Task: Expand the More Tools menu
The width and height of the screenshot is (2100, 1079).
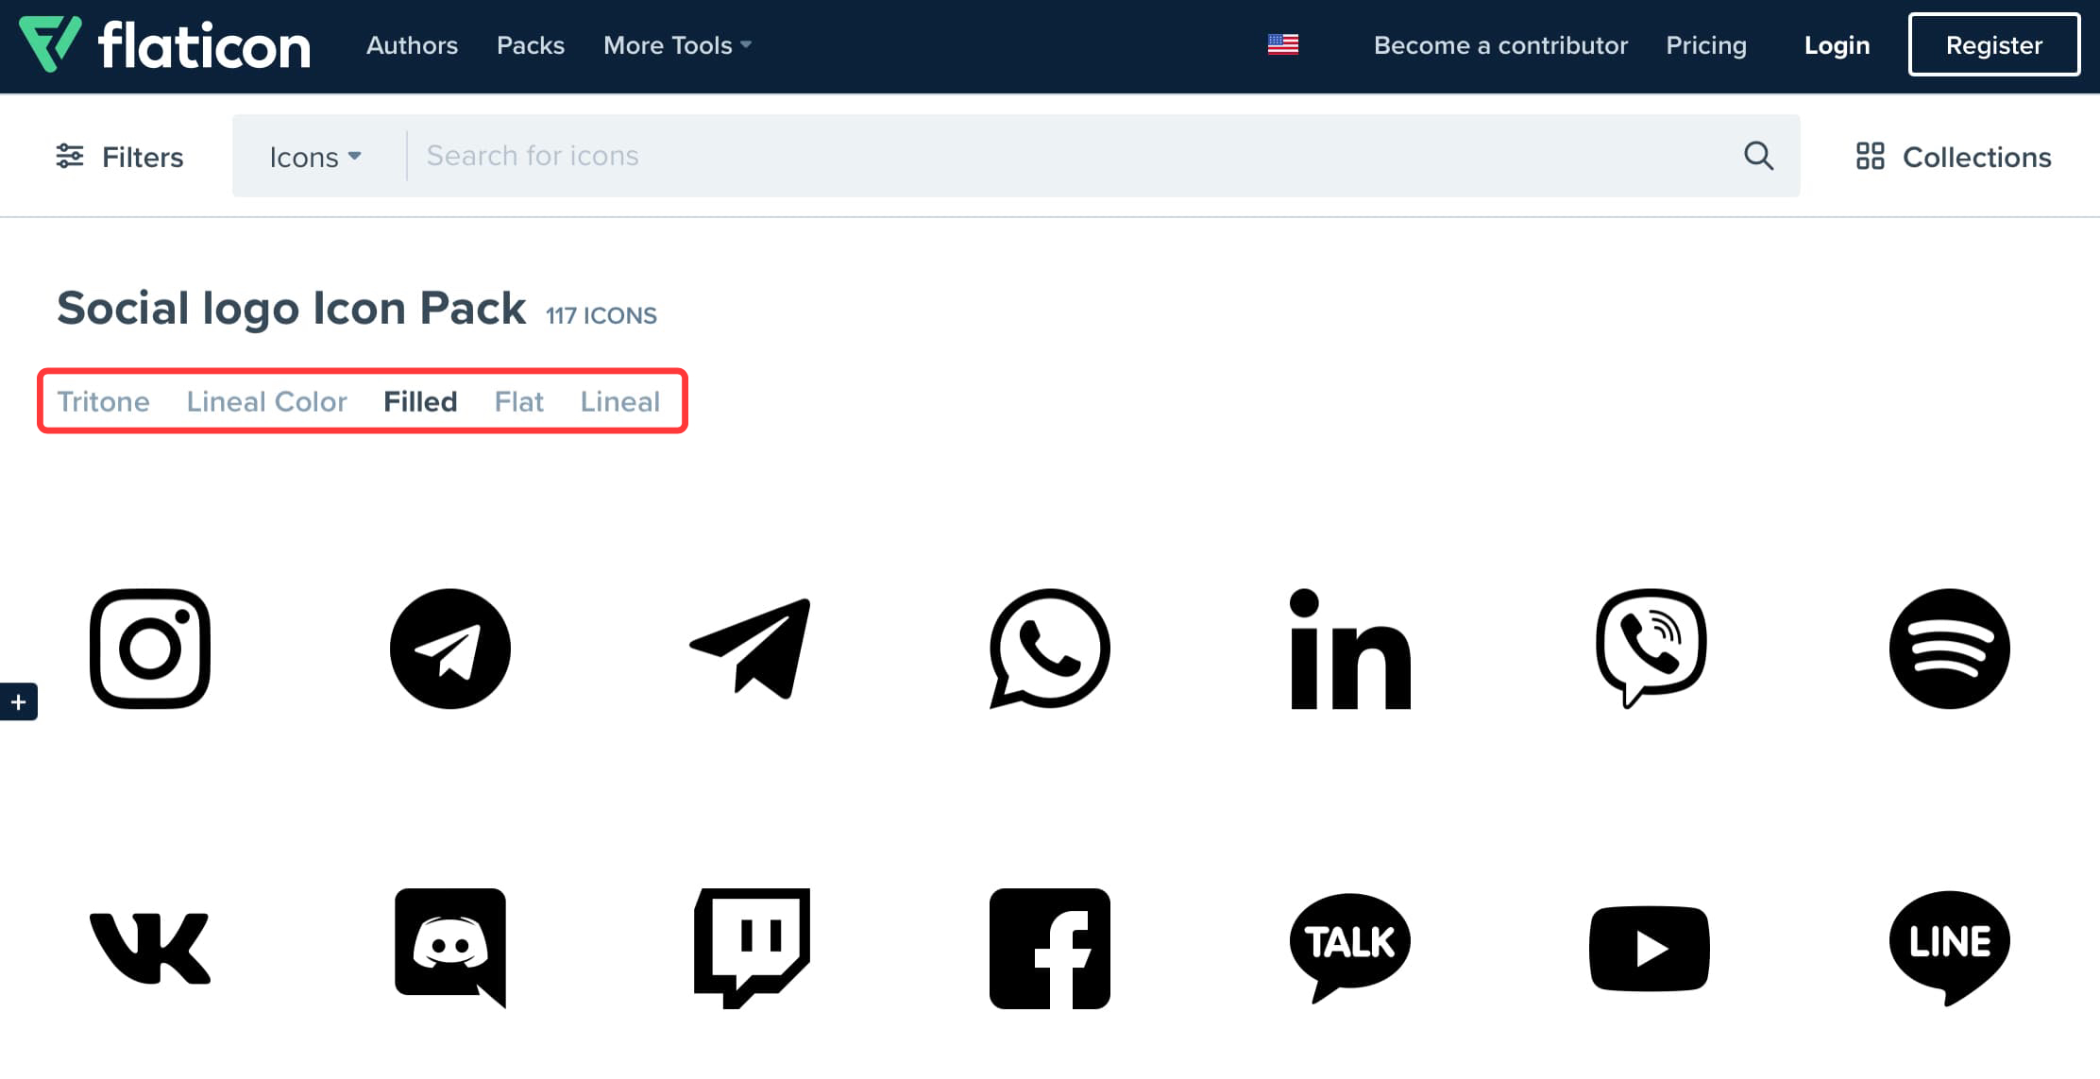Action: pos(677,45)
